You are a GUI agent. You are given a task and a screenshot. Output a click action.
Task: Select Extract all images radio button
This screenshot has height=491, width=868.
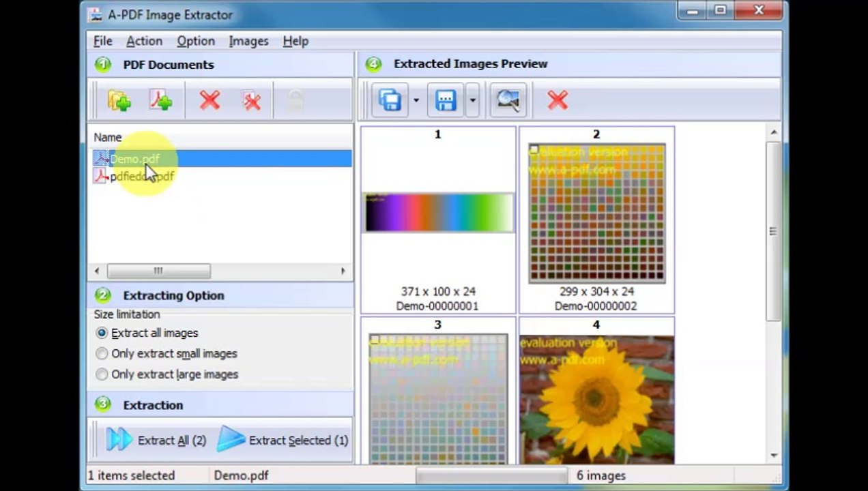click(102, 333)
